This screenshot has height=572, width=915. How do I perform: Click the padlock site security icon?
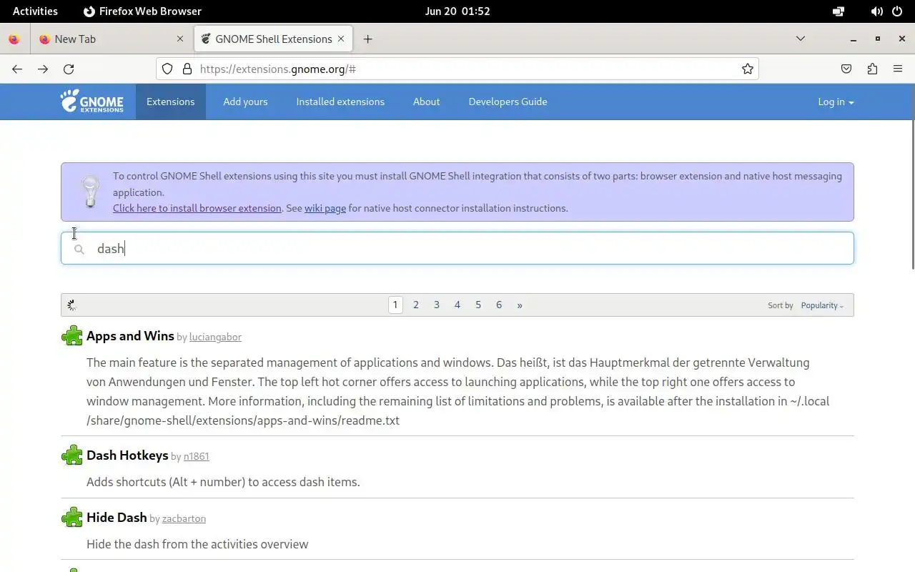187,69
